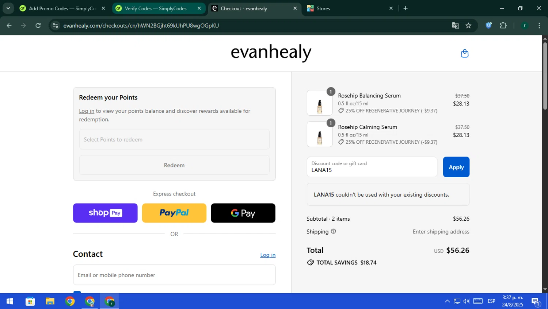Click the TOTAL SAVINGS $18.74 text
Image resolution: width=548 pixels, height=309 pixels.
pos(346,263)
